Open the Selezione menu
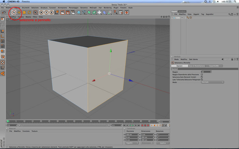 point(35,7)
